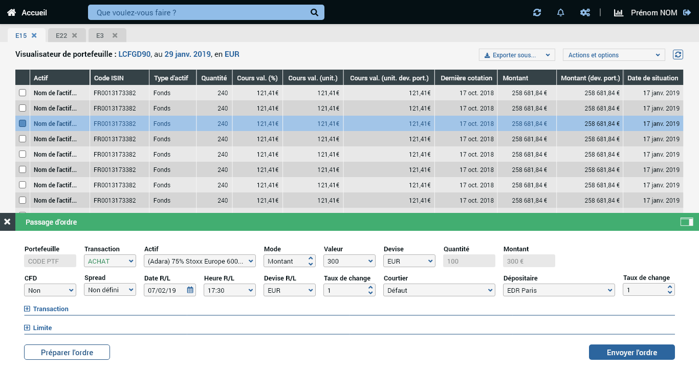This screenshot has height=368, width=699.
Task: Click the refresh icon in top bar
Action: coord(537,12)
